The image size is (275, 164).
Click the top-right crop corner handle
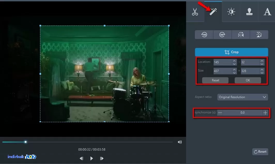point(169,26)
